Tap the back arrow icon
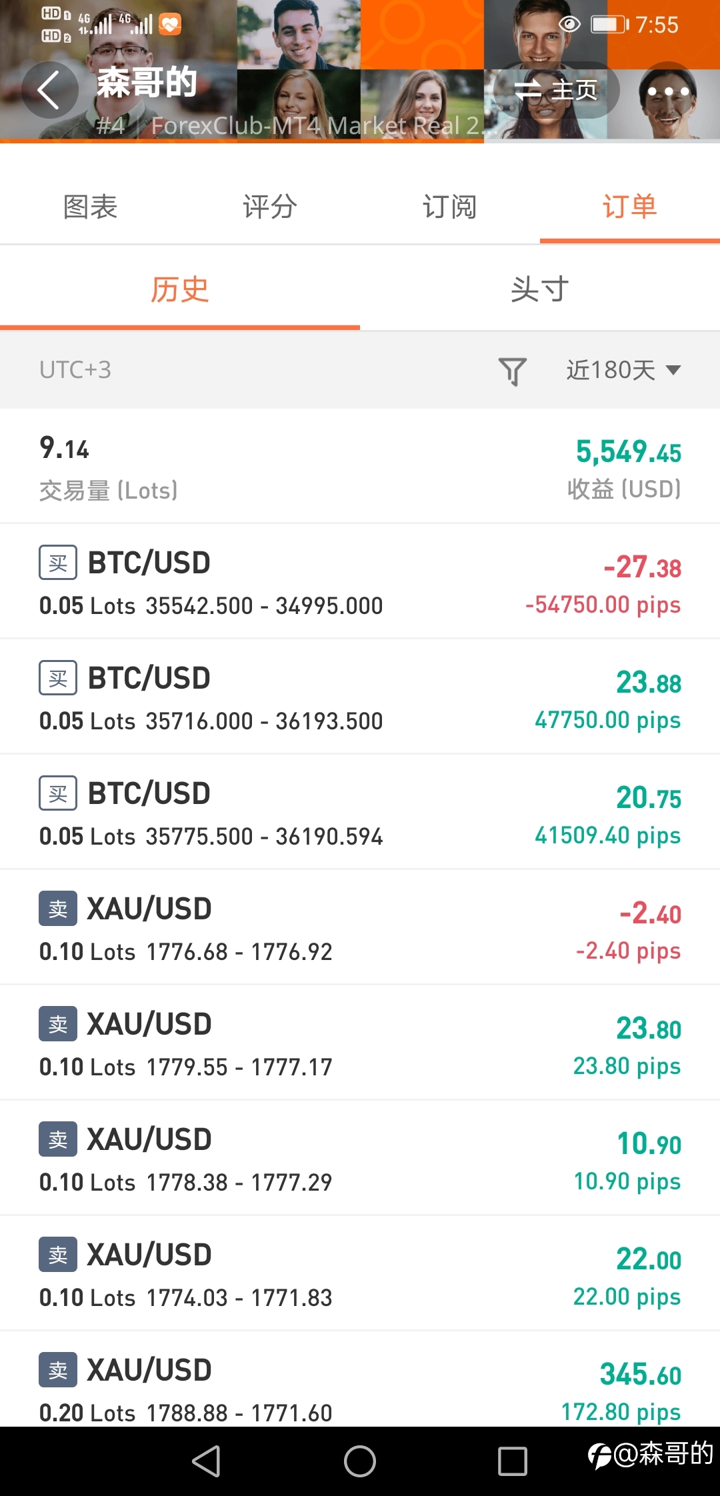 click(x=50, y=90)
